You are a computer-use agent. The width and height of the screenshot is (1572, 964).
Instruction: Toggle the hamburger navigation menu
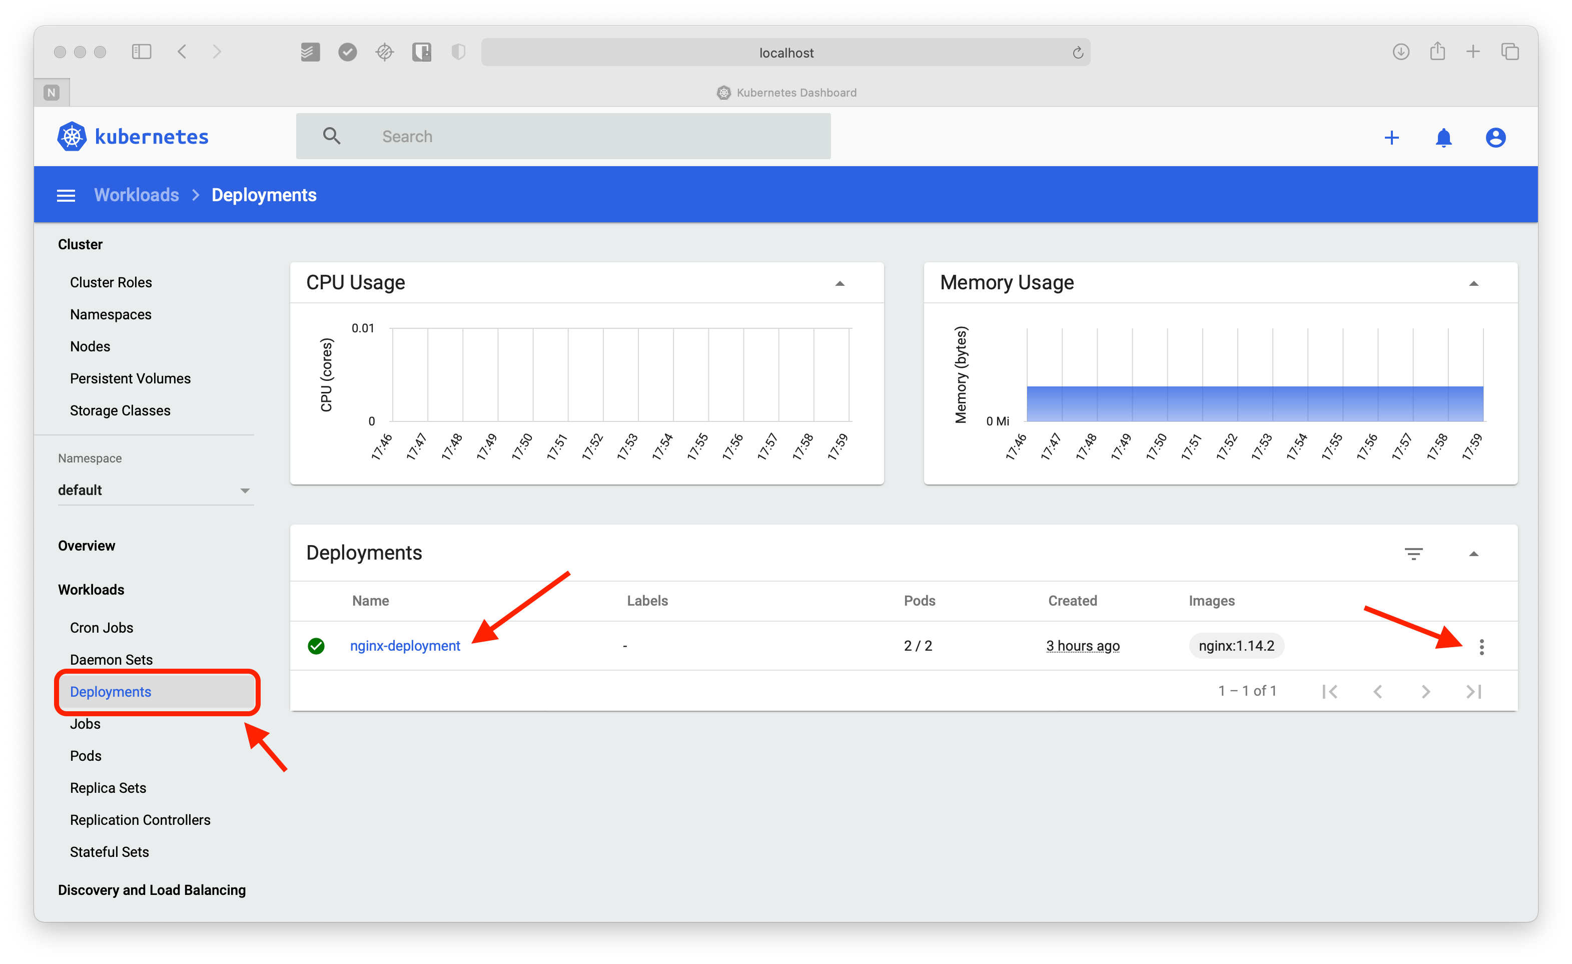point(66,195)
